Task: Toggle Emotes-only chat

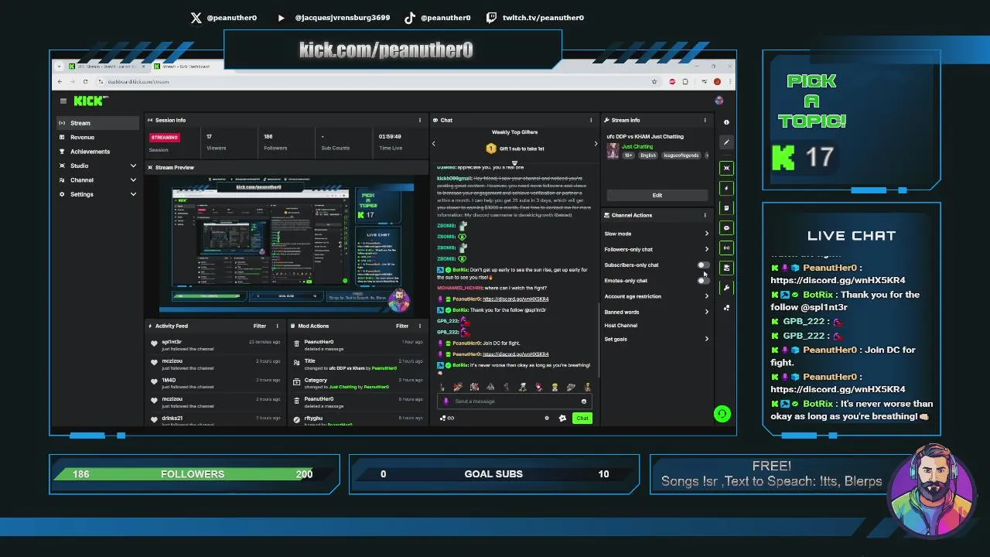Action: point(702,281)
